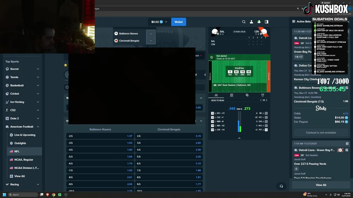Screen dimensions: 353x198
Task: Click the favorite star icon
Action: tap(65, 65)
